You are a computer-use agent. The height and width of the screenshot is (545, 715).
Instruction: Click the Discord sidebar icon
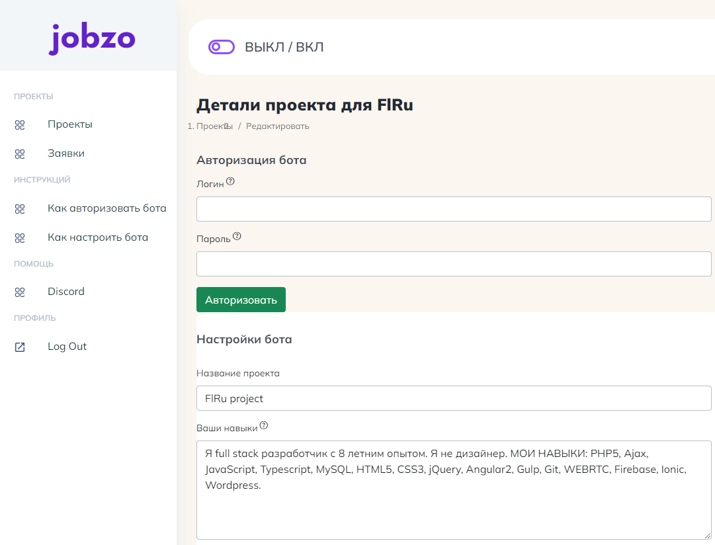[x=20, y=292]
